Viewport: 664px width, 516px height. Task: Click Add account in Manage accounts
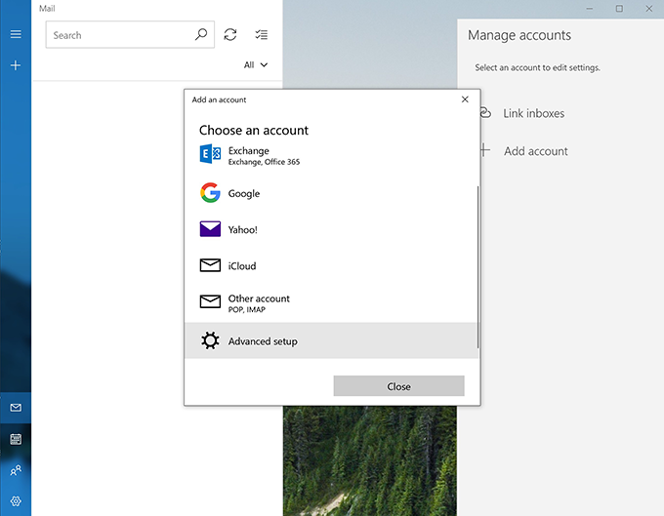pos(536,151)
